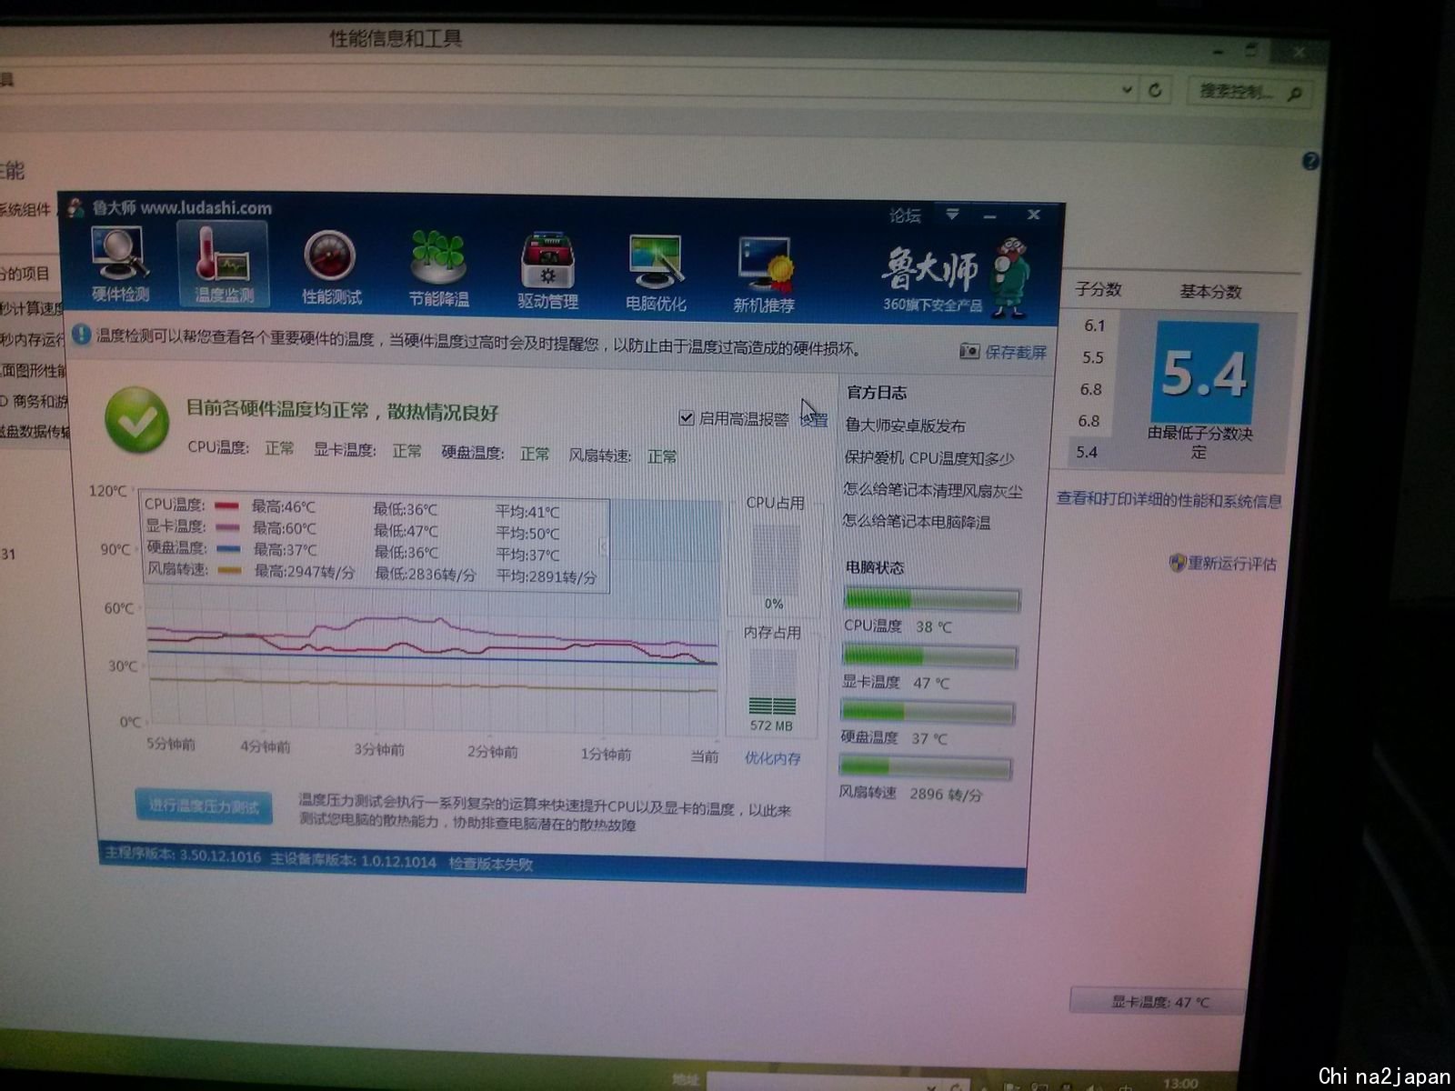This screenshot has width=1455, height=1091.
Task: Click 重新运行评估 re-run assessment link
Action: (1223, 564)
